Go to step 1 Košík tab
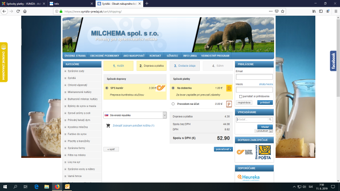 [119, 66]
